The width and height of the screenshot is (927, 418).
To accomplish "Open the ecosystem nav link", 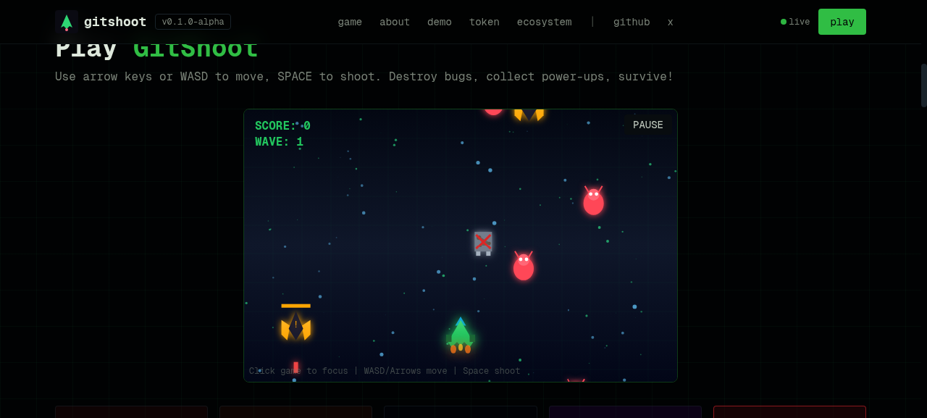I will 544,22.
